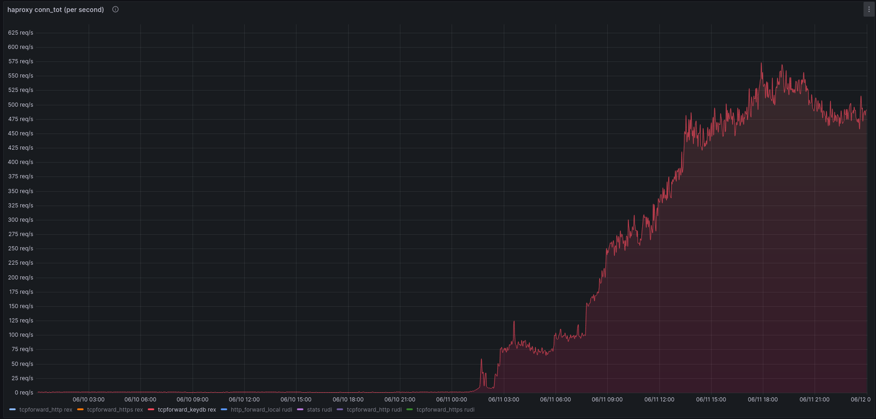Click stats rudi purple color swatch
This screenshot has height=419, width=876.
click(300, 410)
